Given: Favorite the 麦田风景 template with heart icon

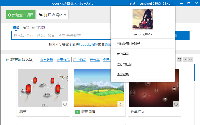Looking at the screenshot, I should 121,104.
